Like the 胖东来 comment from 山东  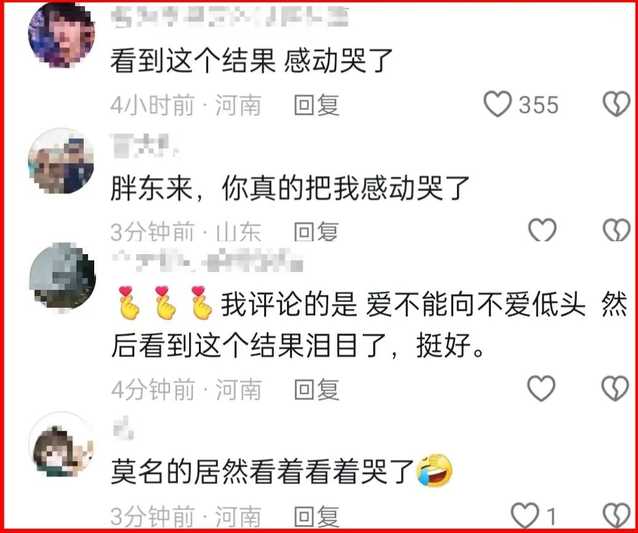[x=542, y=230]
